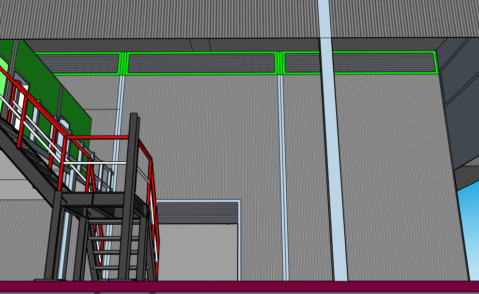
Task: Click the left green-framed louver panel
Action: [77, 63]
